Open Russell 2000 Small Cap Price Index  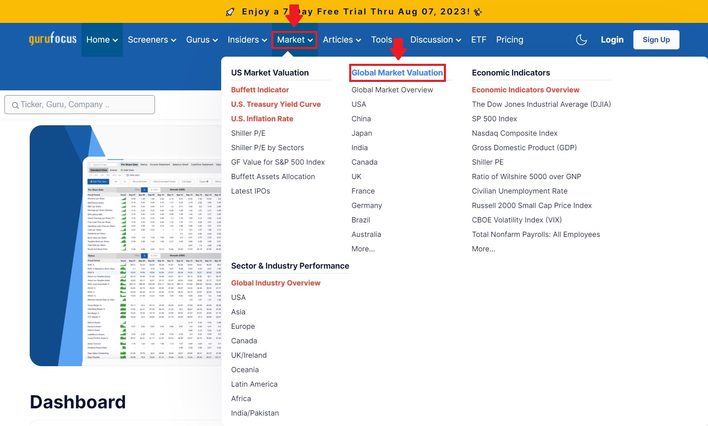coord(531,206)
